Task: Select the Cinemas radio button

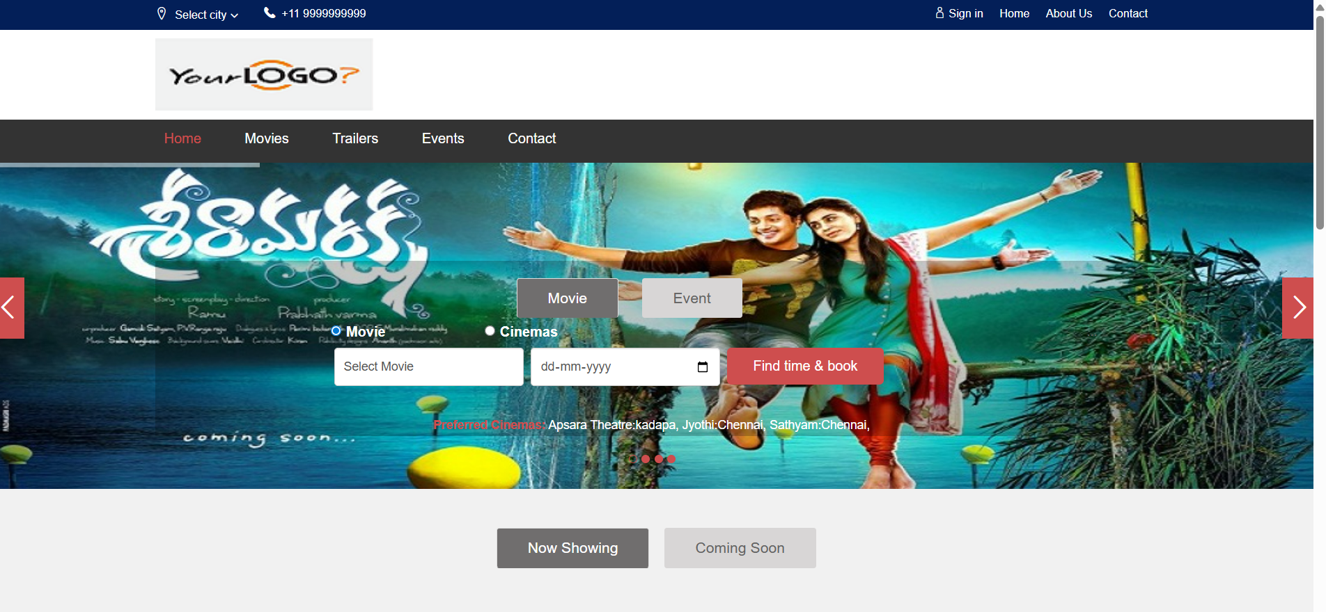Action: pos(490,331)
